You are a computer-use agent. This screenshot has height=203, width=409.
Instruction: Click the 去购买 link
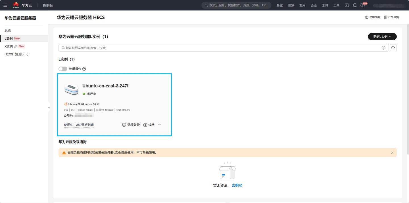pyautogui.click(x=237, y=185)
